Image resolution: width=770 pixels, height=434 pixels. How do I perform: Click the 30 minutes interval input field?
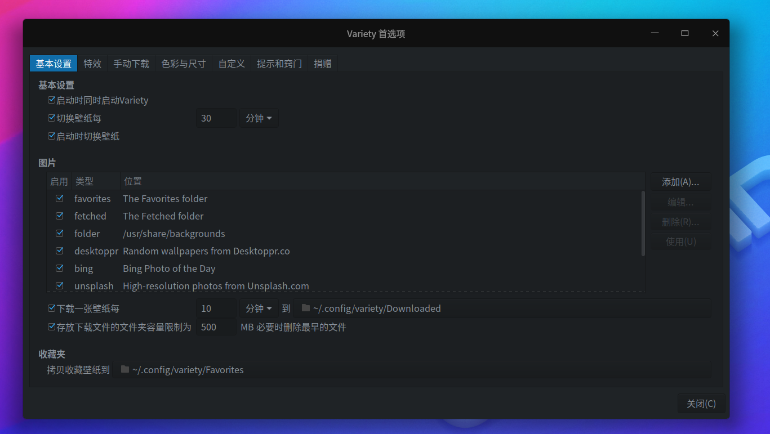[x=216, y=118]
